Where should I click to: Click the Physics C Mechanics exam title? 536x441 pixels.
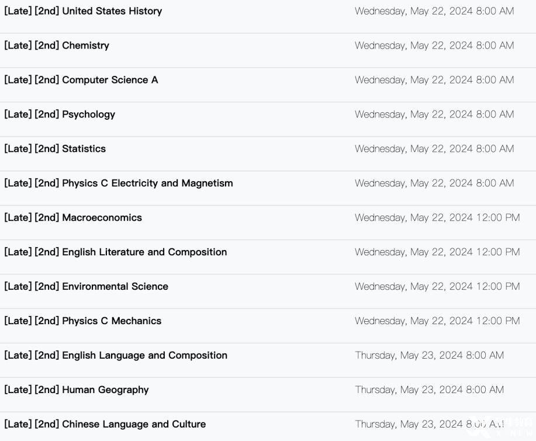[x=83, y=321]
